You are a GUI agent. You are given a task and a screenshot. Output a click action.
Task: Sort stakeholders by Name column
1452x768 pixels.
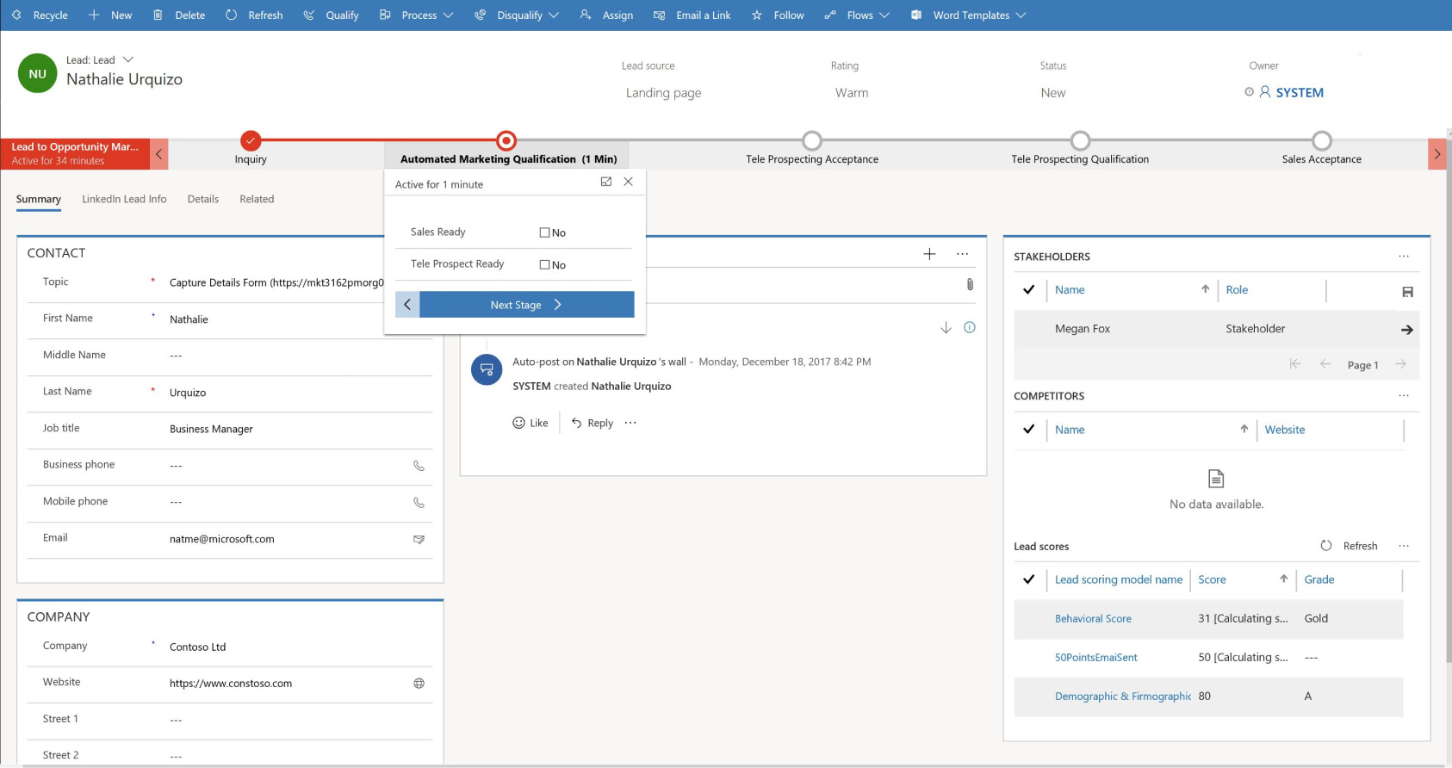tap(1070, 290)
